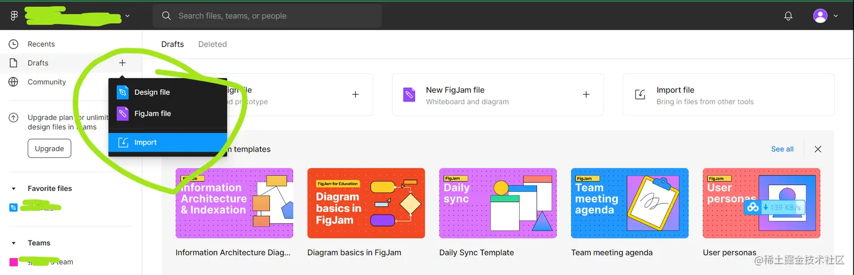Click the Information Architecture Diag... title
This screenshot has height=275, width=854.
pyautogui.click(x=233, y=252)
